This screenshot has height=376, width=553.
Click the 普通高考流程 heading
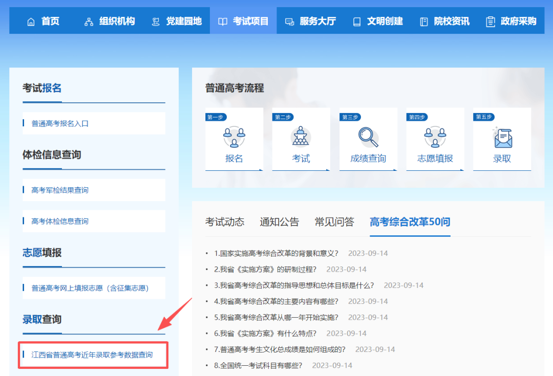tap(235, 88)
